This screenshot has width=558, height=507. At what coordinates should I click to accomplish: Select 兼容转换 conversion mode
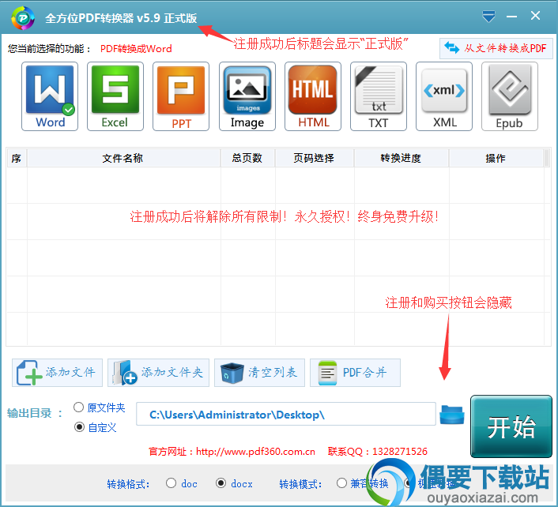click(341, 483)
